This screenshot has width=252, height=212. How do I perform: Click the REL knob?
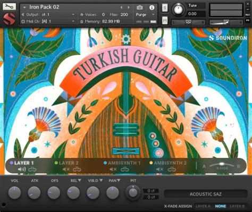click(x=73, y=192)
